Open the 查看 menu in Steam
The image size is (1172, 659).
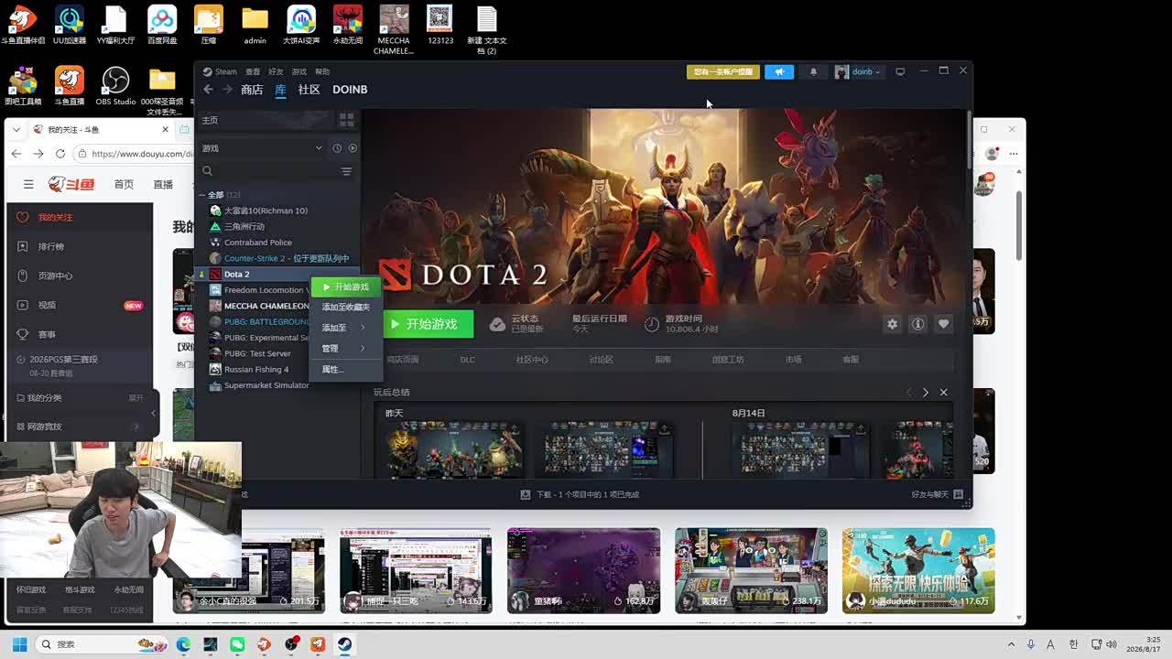coord(253,71)
